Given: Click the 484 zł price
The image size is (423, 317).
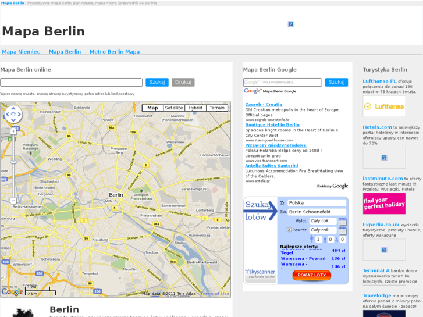Looking at the screenshot, I should (338, 250).
